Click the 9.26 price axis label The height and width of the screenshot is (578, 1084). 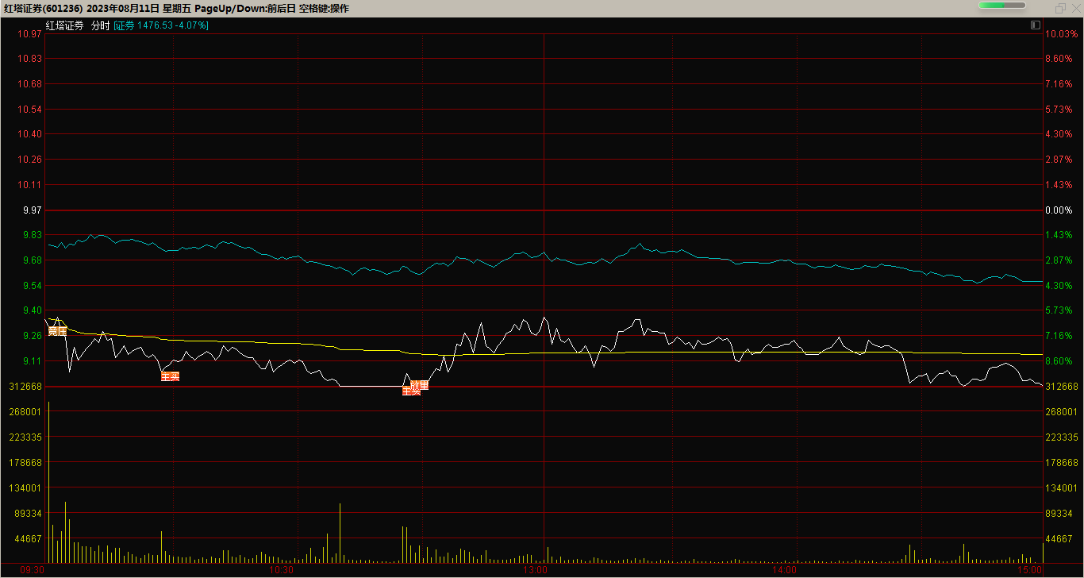click(34, 336)
